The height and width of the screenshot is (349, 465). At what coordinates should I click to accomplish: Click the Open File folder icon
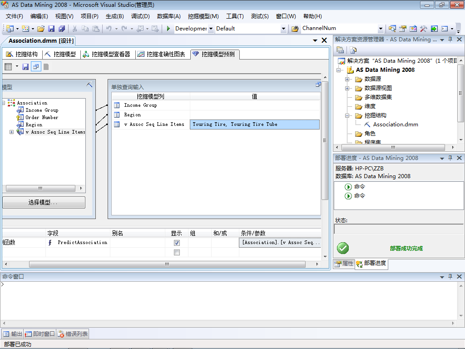tap(41, 29)
